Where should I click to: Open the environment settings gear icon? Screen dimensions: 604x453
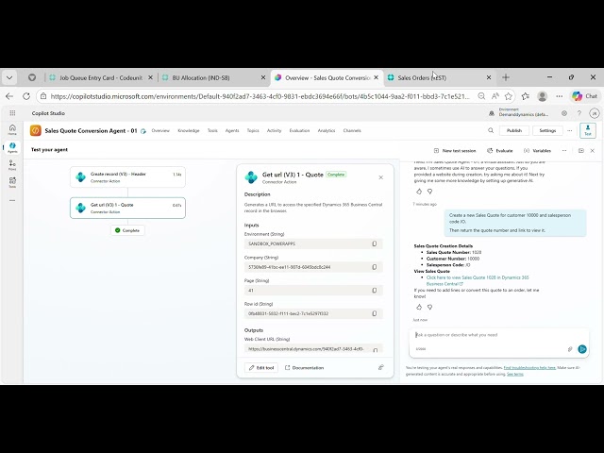tap(564, 113)
